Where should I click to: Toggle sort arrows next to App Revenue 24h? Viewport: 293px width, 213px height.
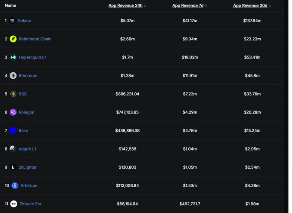145,6
